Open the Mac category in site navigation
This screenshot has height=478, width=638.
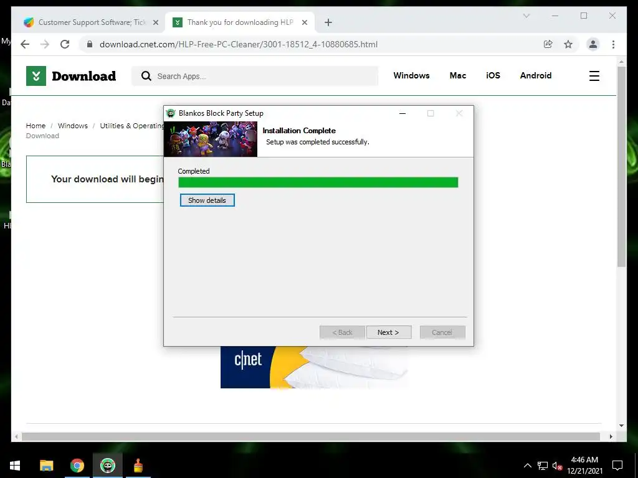(458, 75)
